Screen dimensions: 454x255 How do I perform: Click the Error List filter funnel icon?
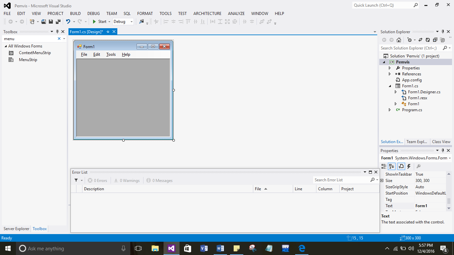(76, 180)
